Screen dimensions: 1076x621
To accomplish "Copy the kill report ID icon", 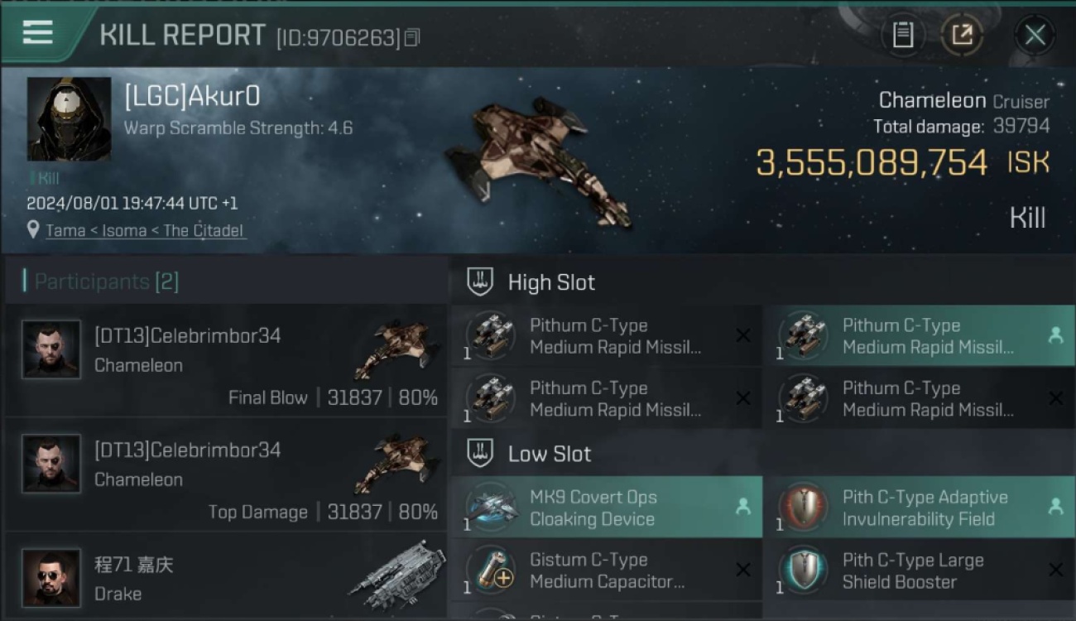I will 412,37.
